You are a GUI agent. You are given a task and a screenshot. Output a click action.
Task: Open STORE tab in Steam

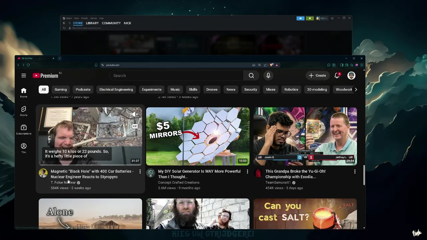[78, 23]
